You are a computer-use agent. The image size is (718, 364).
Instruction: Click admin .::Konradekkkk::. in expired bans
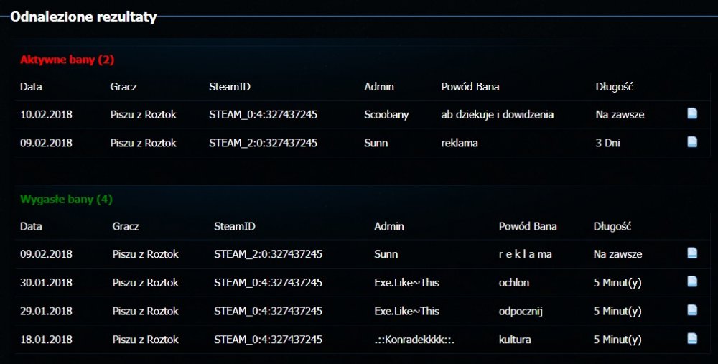pyautogui.click(x=414, y=339)
